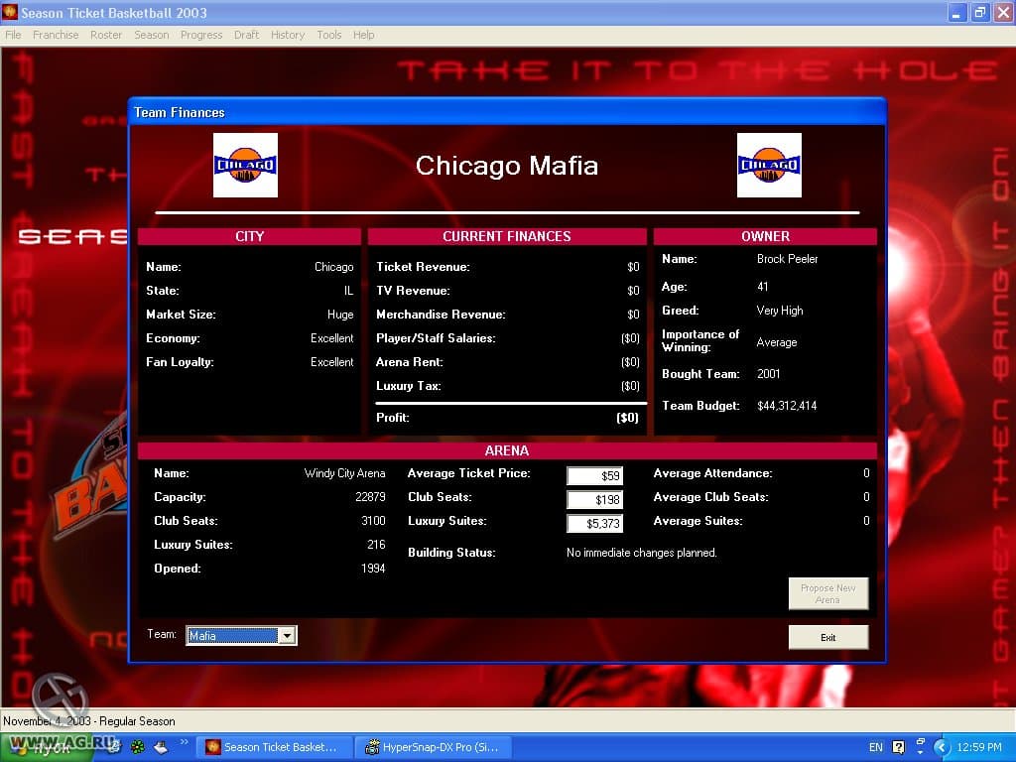This screenshot has width=1016, height=762.
Task: Click the Windy City Arena name
Action: [x=344, y=473]
